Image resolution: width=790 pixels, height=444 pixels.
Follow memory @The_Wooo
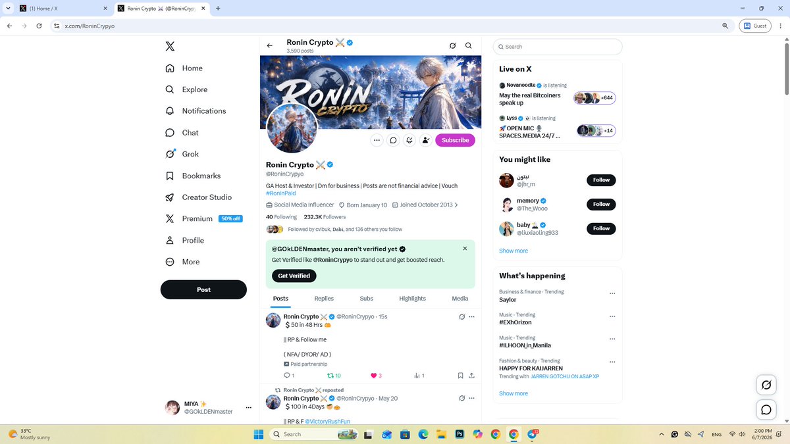pos(601,205)
